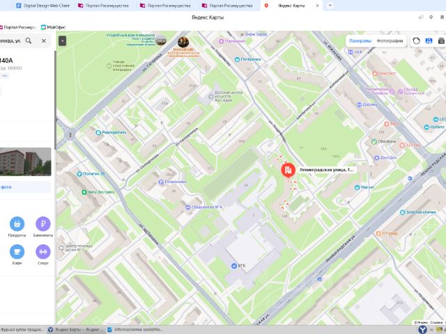Click the Спорт category button
This screenshot has width=446, height=334.
coord(43,255)
